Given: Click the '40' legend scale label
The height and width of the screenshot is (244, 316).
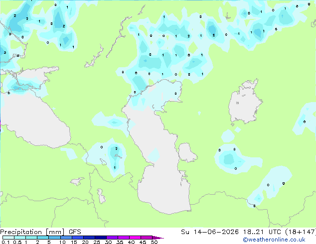Looking at the screenshot, I should tap(131, 242).
